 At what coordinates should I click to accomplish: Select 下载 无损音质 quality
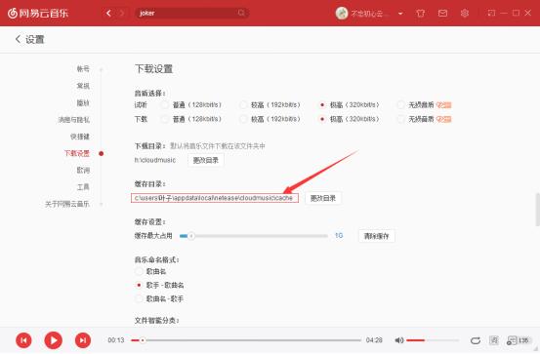400,119
